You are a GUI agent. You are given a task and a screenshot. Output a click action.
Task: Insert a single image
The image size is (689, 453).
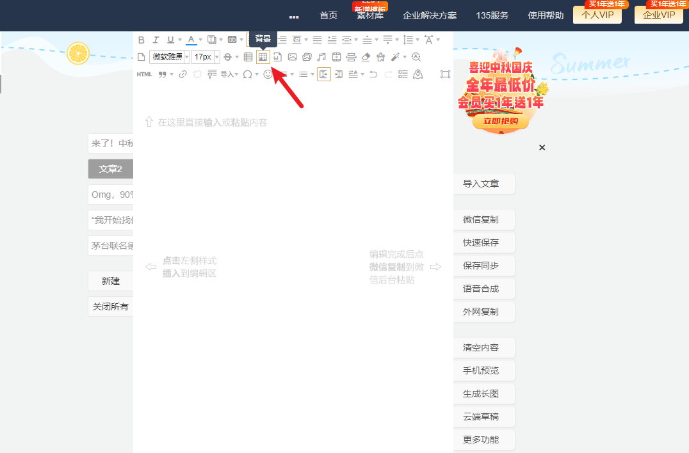click(292, 57)
